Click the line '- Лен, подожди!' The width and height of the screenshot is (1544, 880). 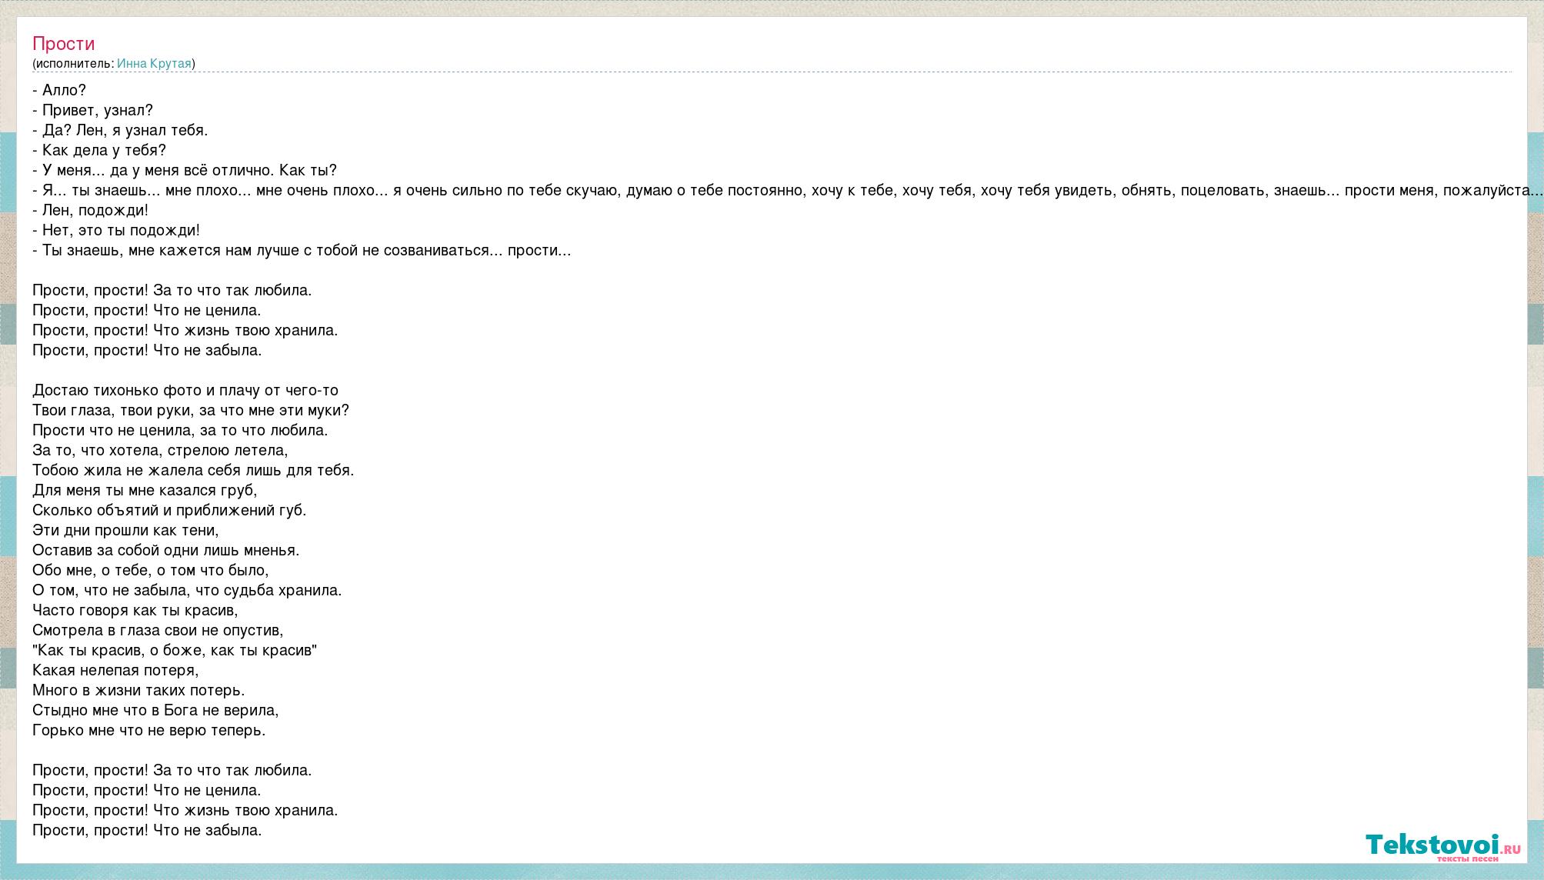[x=91, y=210]
